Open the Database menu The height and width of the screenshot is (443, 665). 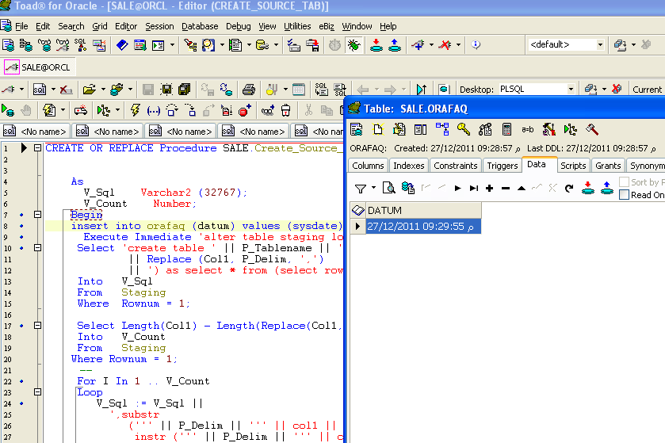tap(200, 26)
